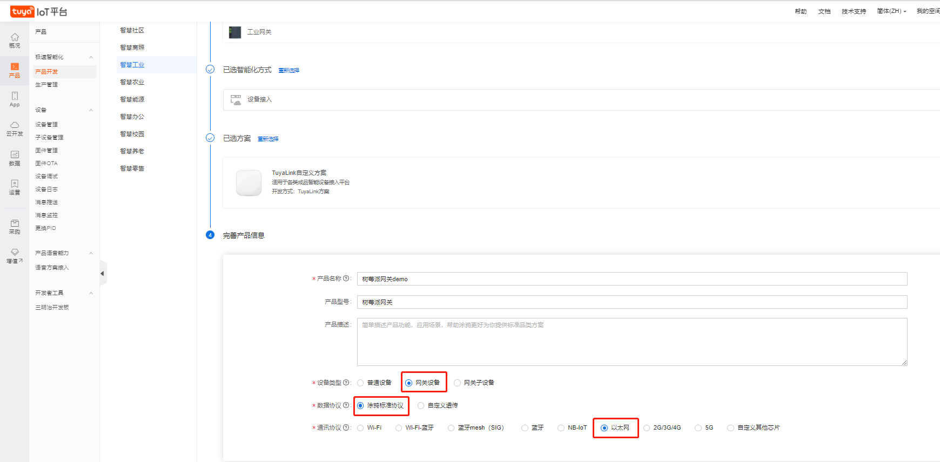Screen dimensions: 940x462
Task: Click the 产品描述 text area
Action: tap(632, 342)
